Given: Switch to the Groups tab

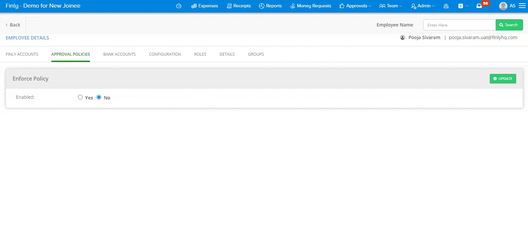Looking at the screenshot, I should coord(256,54).
